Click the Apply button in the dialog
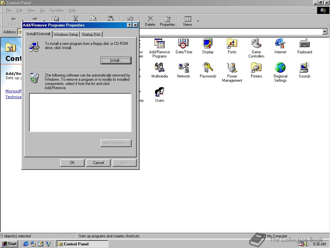330x248 pixels. (124, 163)
